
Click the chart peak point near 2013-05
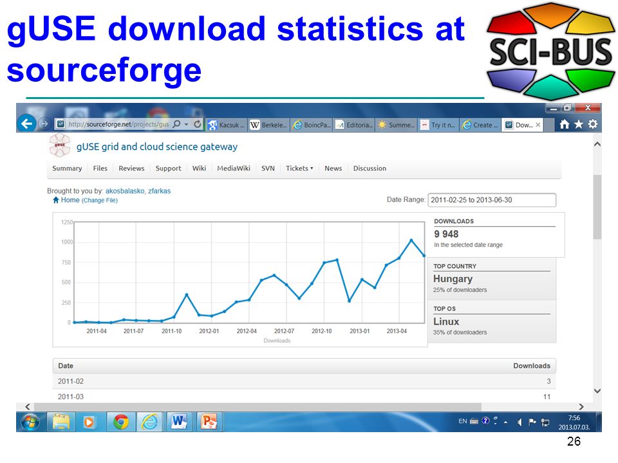[411, 240]
